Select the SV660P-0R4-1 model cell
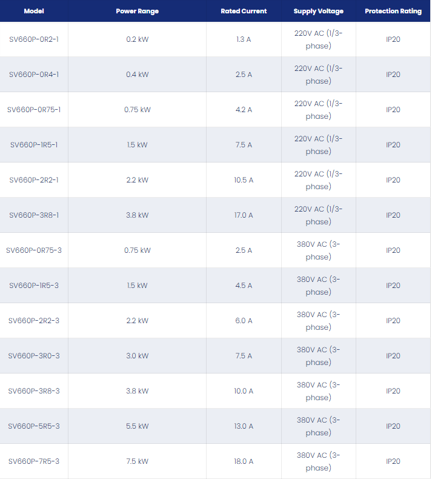432x479 pixels. tap(34, 75)
